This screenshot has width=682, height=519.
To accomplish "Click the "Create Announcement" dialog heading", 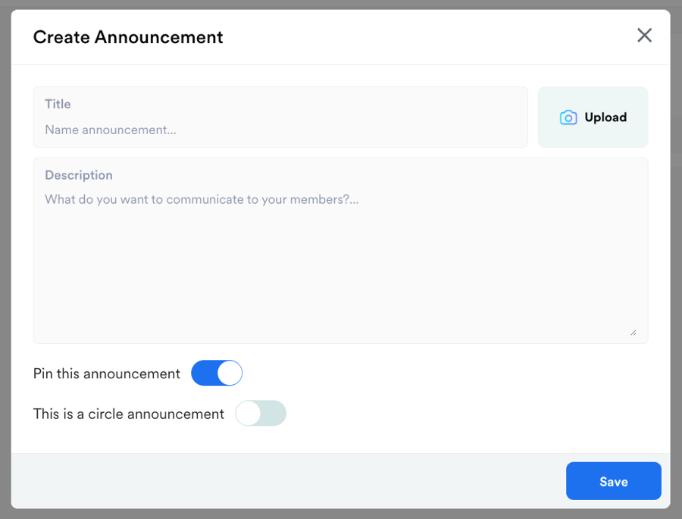I will 128,37.
